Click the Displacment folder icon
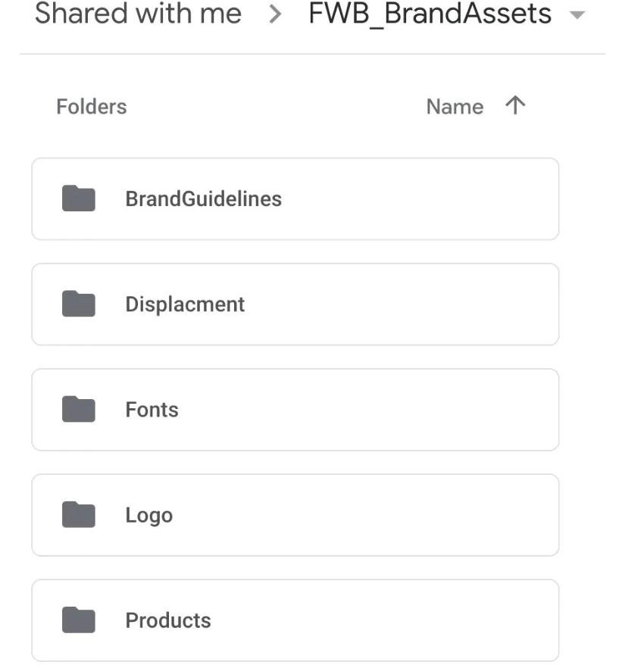The image size is (622, 668). pos(78,304)
